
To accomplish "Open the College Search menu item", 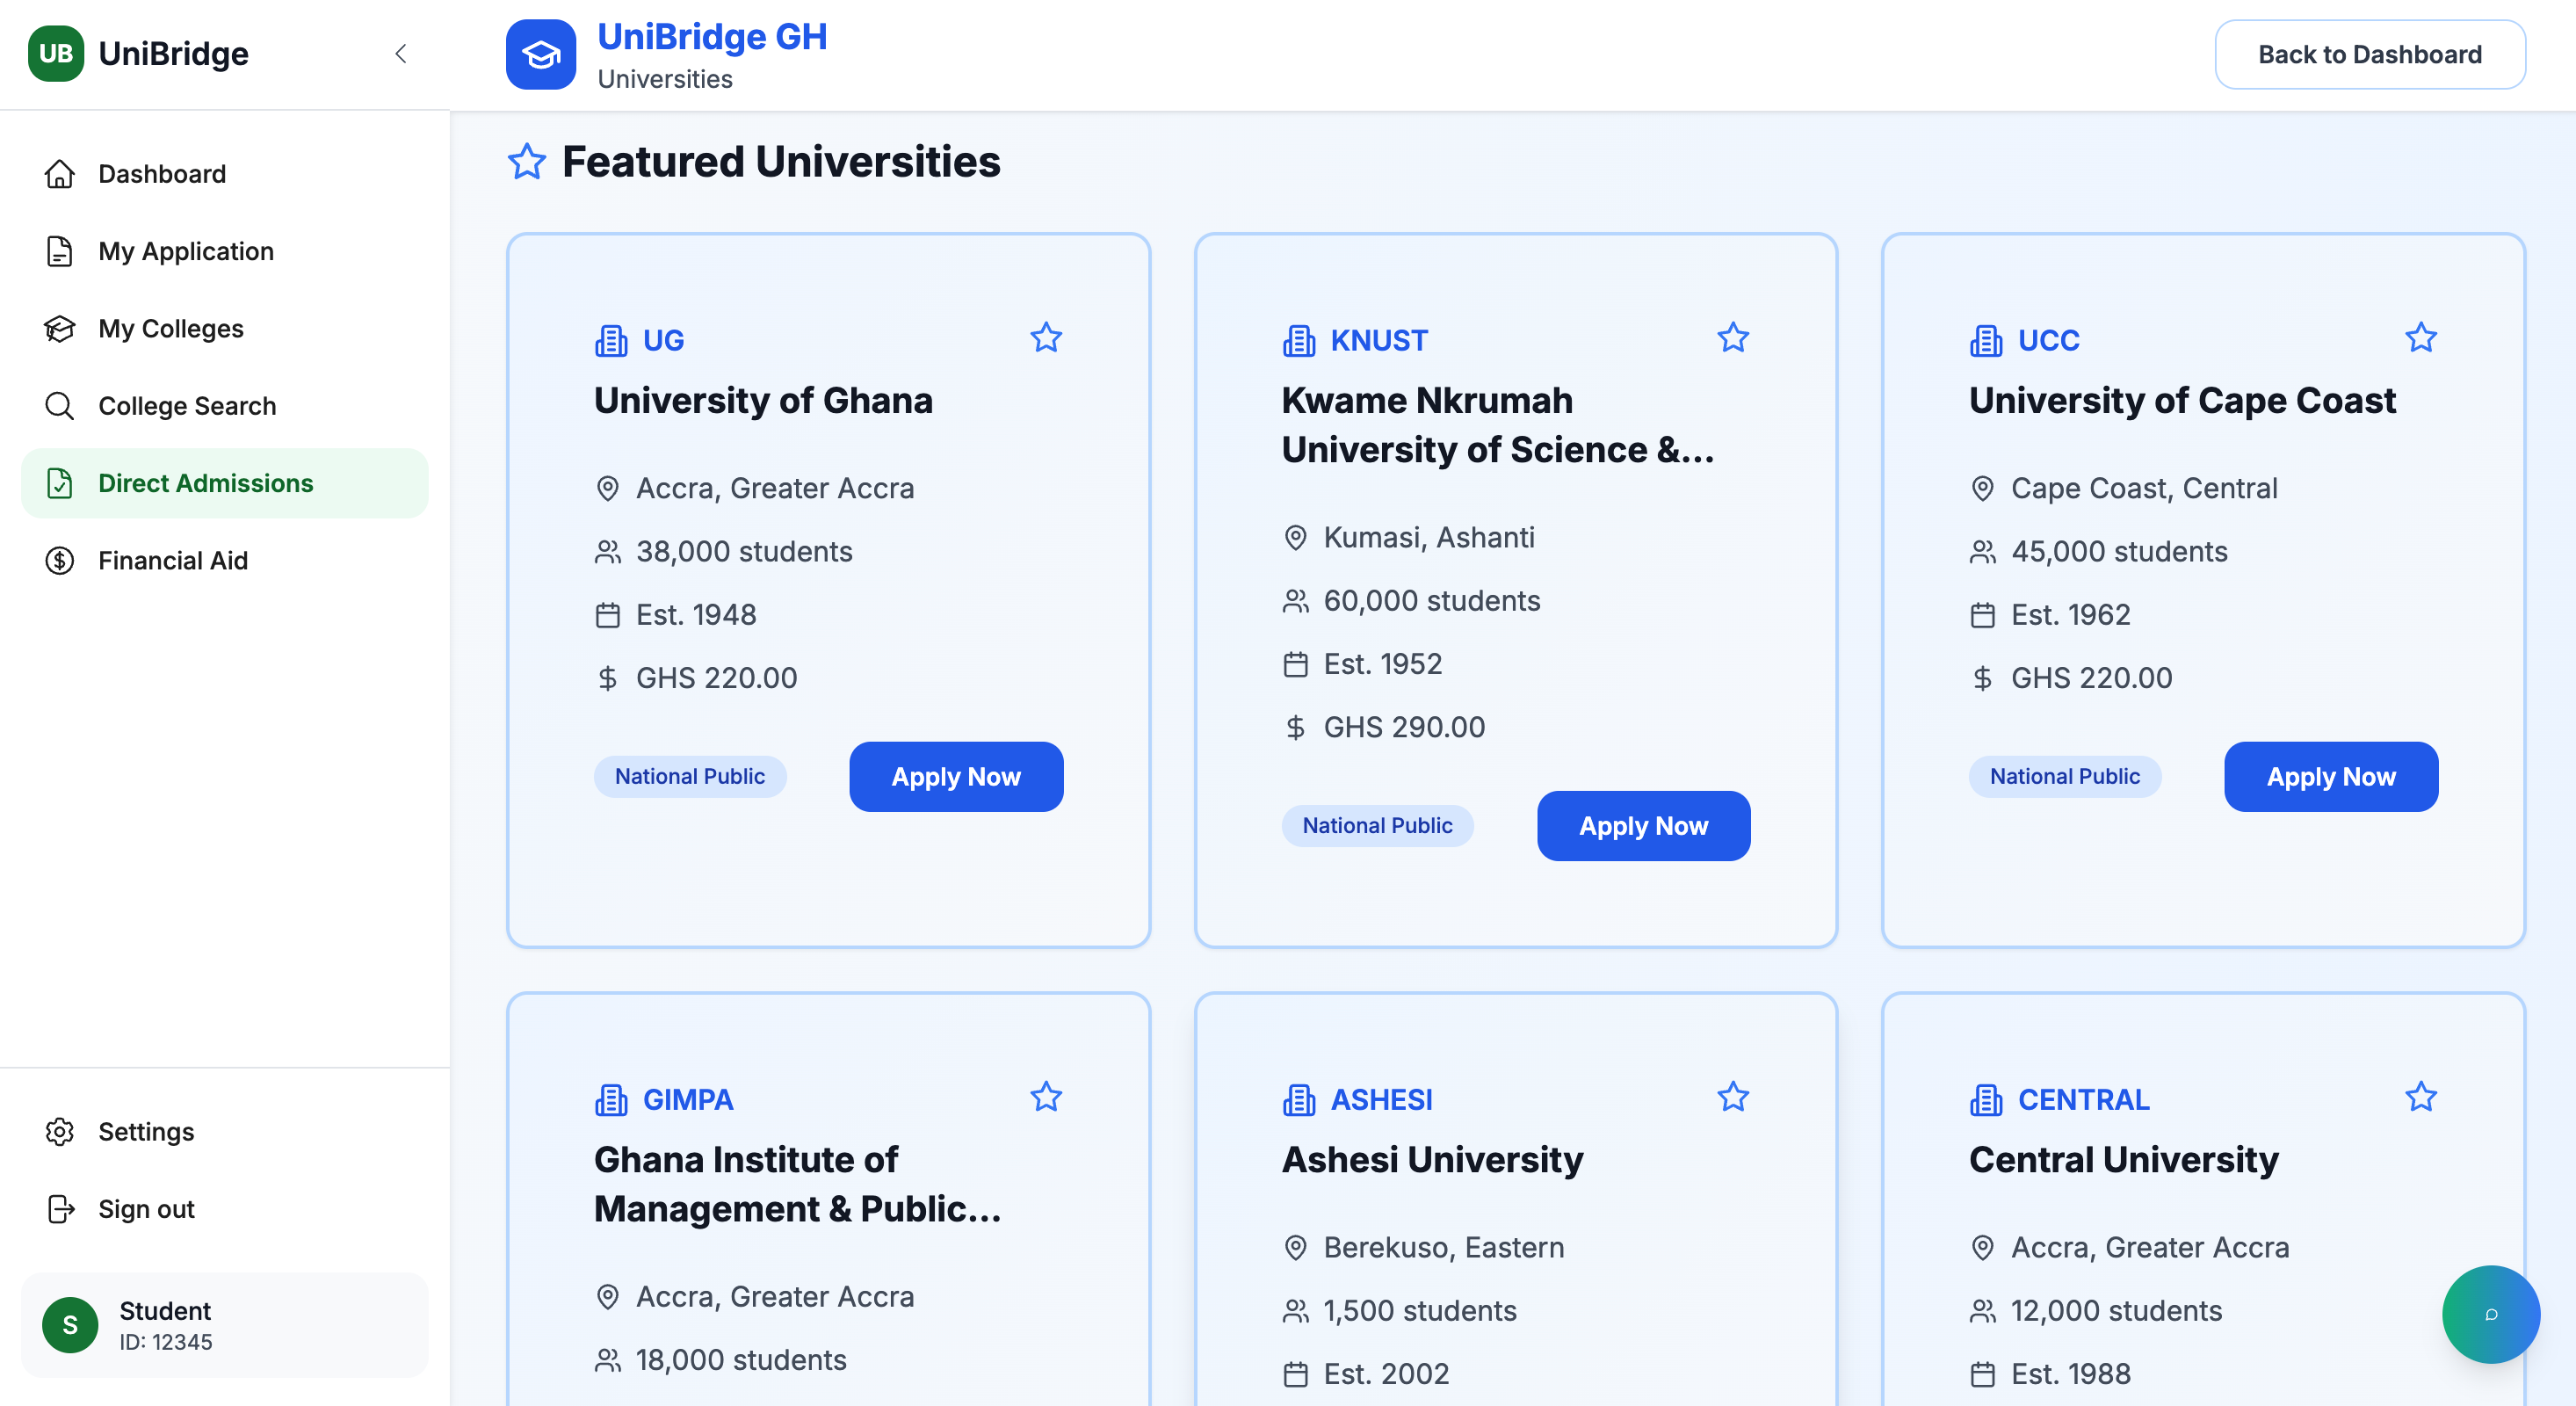I will click(187, 406).
